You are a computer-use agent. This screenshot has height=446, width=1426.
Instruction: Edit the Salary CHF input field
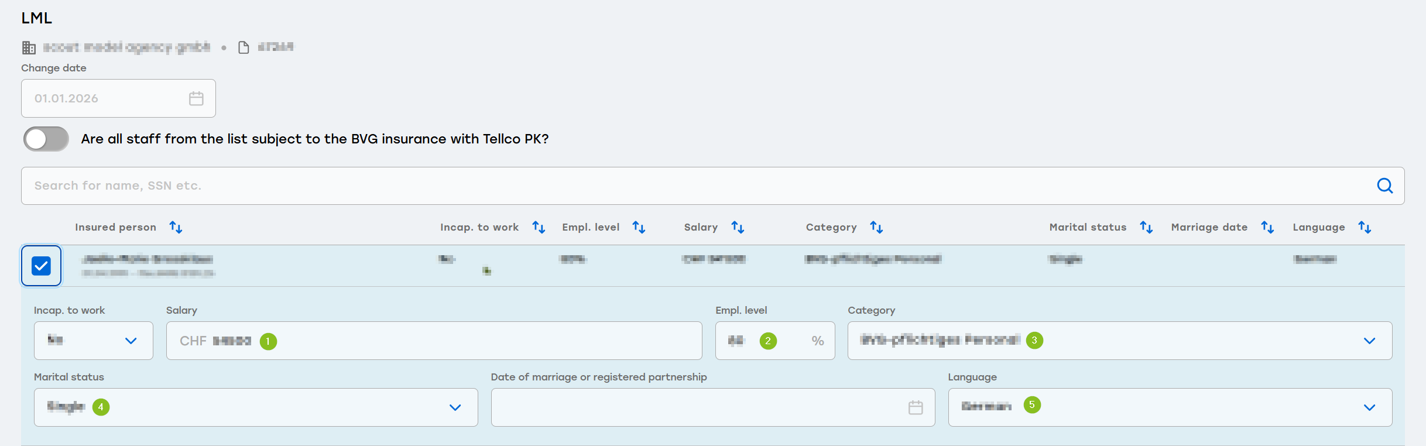click(434, 341)
